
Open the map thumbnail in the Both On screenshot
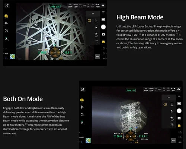coord(88,140)
